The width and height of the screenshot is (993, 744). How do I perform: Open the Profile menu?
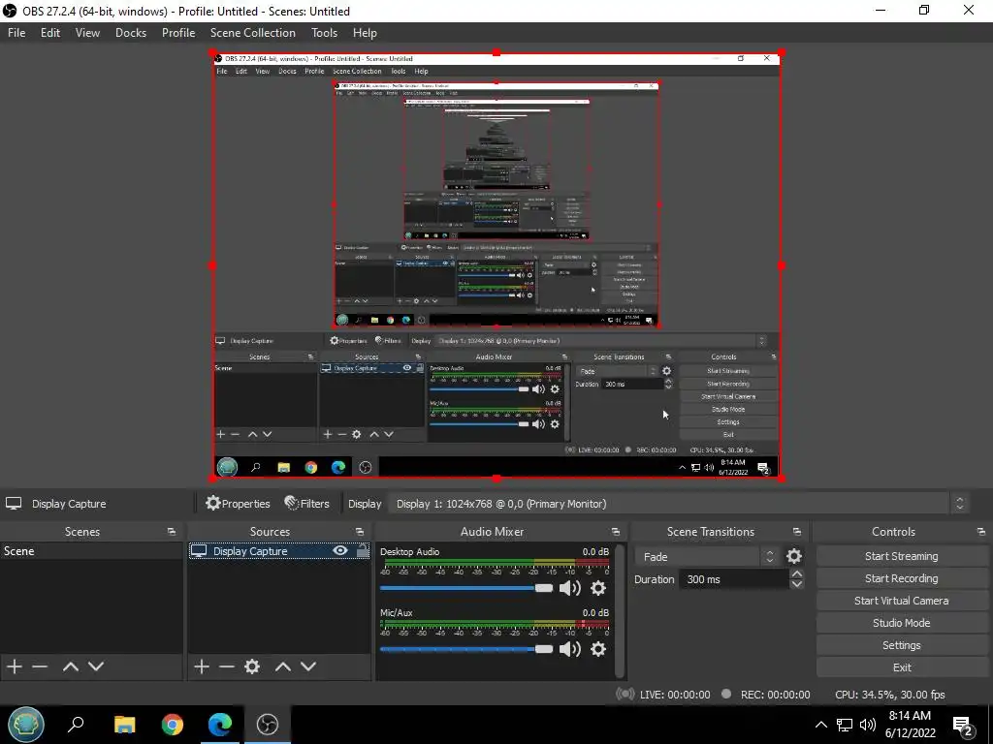(x=178, y=33)
